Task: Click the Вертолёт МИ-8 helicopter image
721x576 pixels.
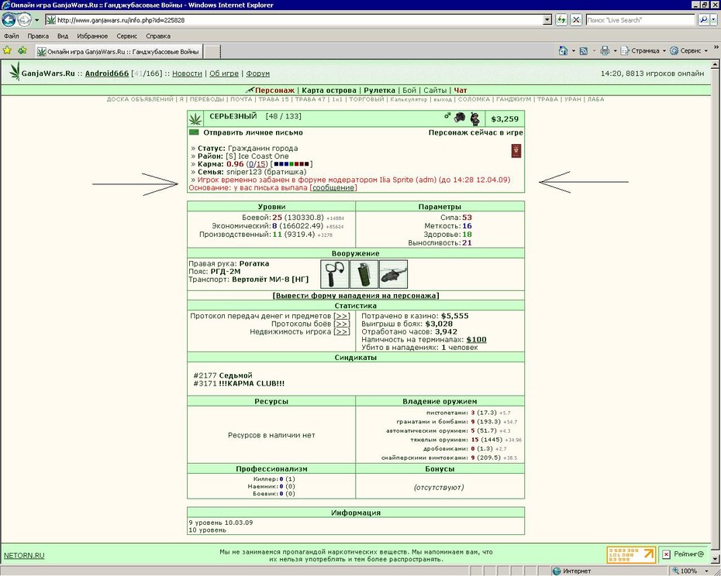Action: (393, 274)
